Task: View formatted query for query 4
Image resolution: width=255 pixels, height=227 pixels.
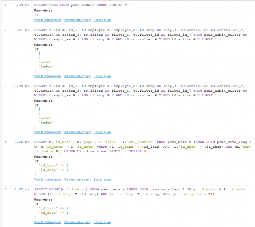Action: [x=48, y=179]
